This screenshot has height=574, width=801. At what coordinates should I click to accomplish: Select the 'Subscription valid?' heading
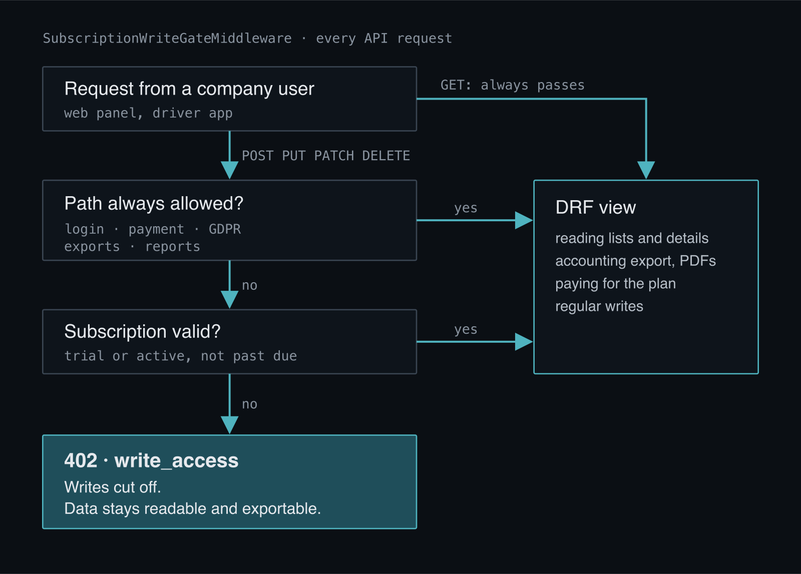(x=142, y=332)
